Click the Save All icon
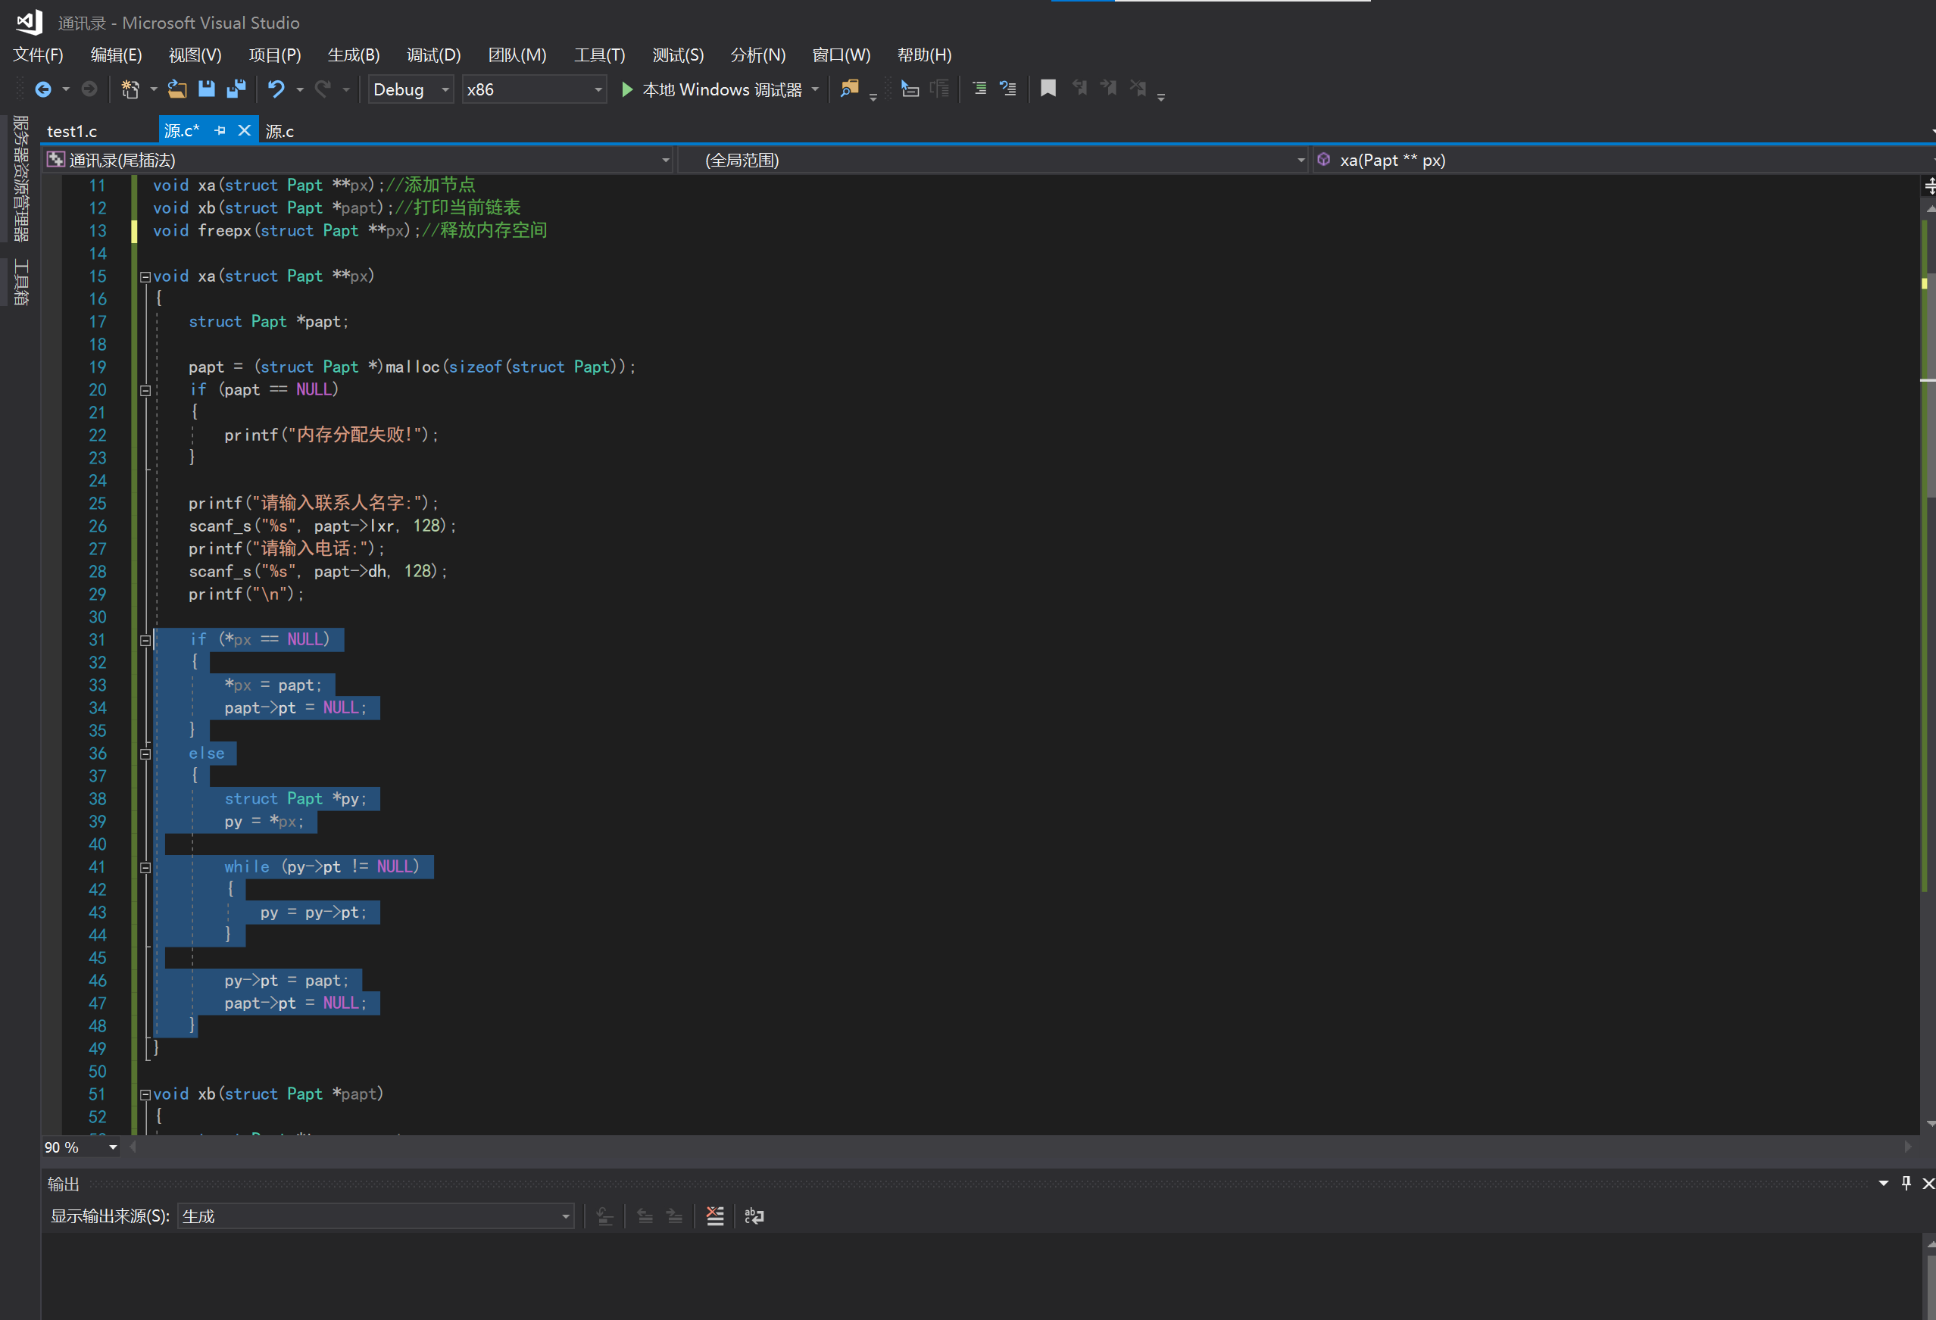Viewport: 1936px width, 1320px height. click(x=236, y=89)
